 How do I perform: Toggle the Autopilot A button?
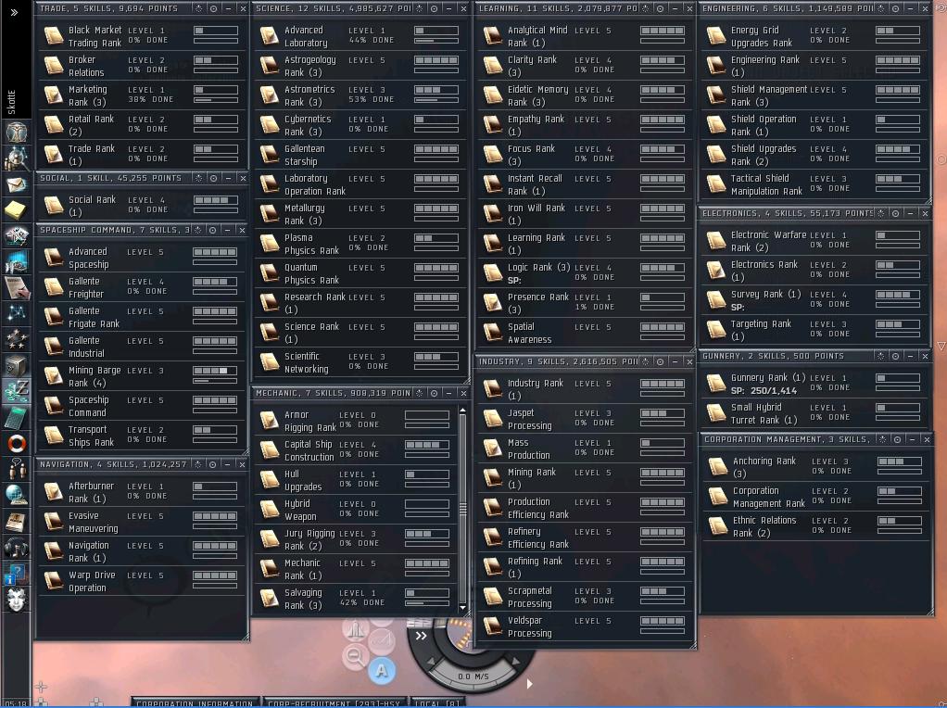click(381, 671)
